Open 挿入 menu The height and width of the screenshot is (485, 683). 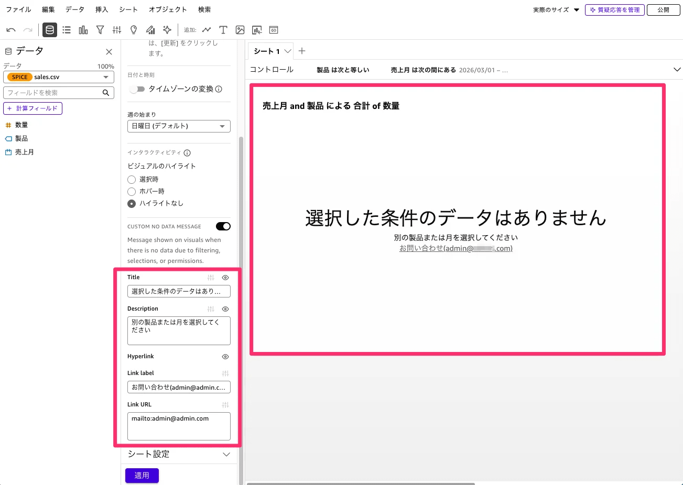102,10
